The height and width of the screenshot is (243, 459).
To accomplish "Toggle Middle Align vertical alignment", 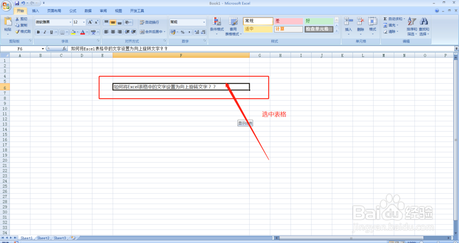I will (x=113, y=22).
